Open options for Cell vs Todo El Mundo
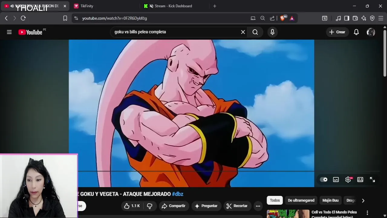Viewport: 387px width, 218px height. [x=367, y=213]
